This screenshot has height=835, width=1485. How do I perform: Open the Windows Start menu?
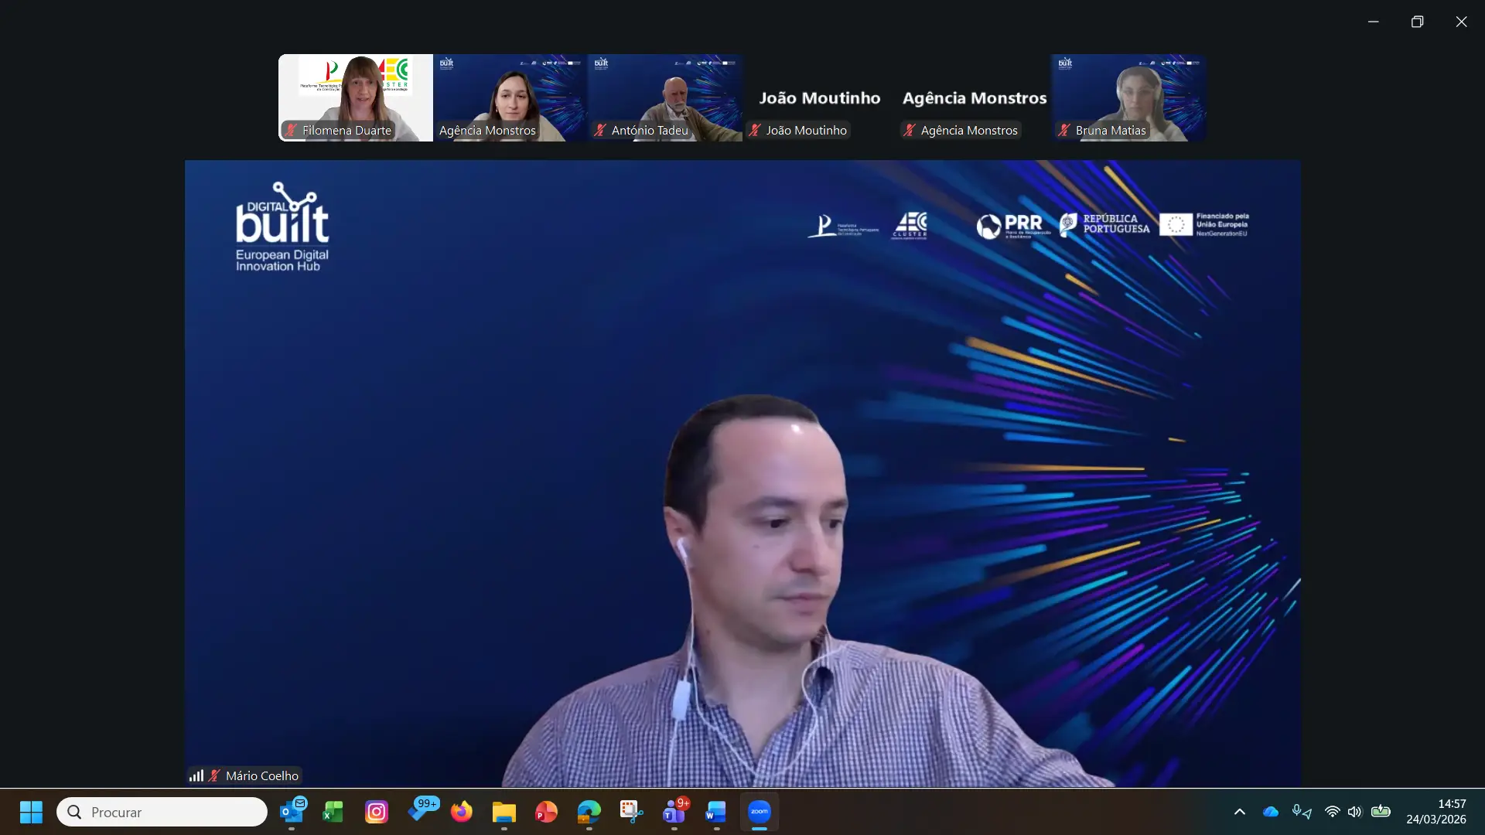click(x=31, y=812)
